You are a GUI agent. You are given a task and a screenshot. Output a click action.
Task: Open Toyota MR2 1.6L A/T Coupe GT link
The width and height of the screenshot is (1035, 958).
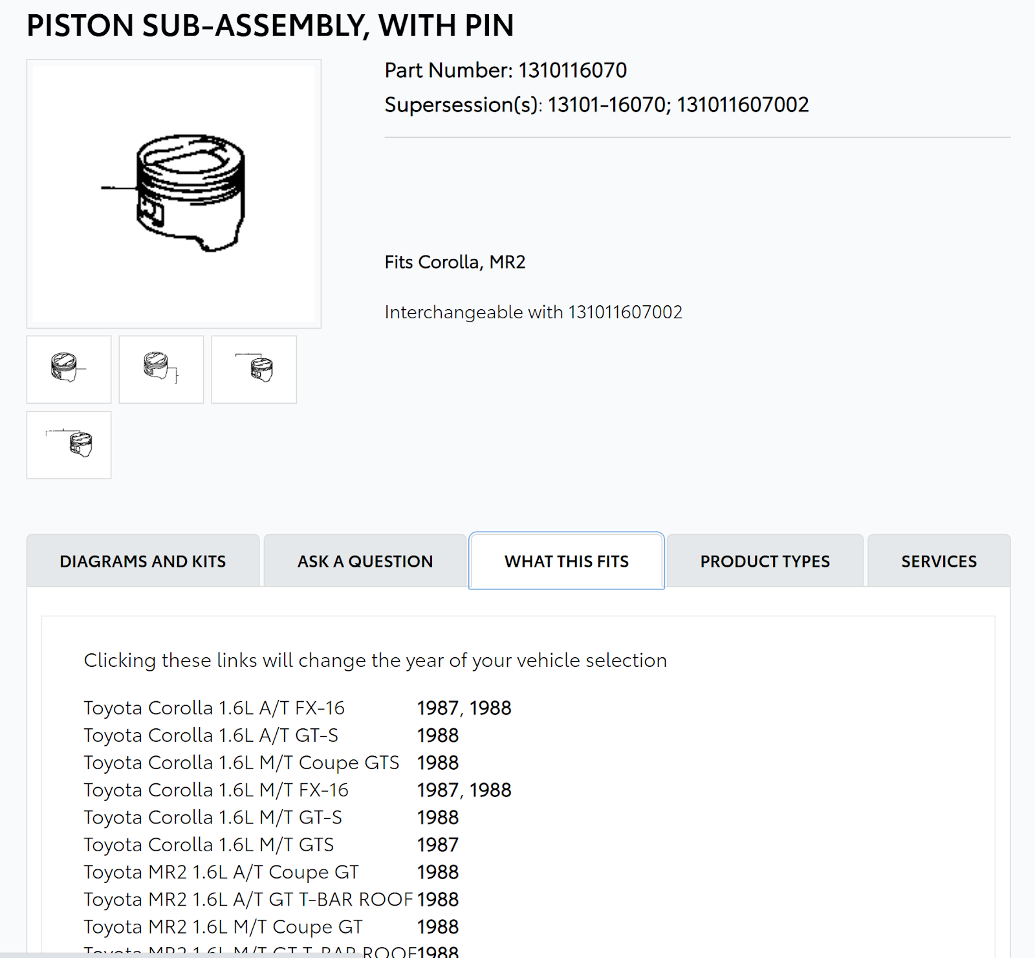pos(221,872)
